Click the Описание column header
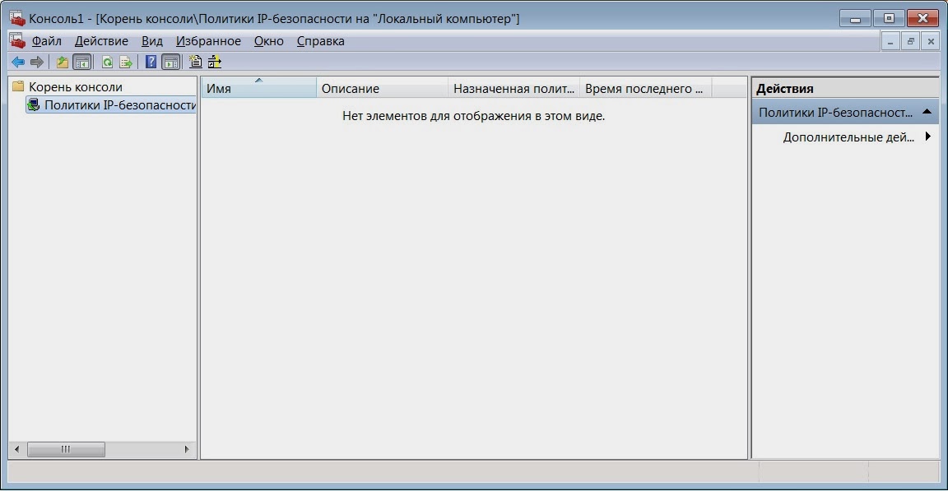The height and width of the screenshot is (491, 948). [x=382, y=88]
